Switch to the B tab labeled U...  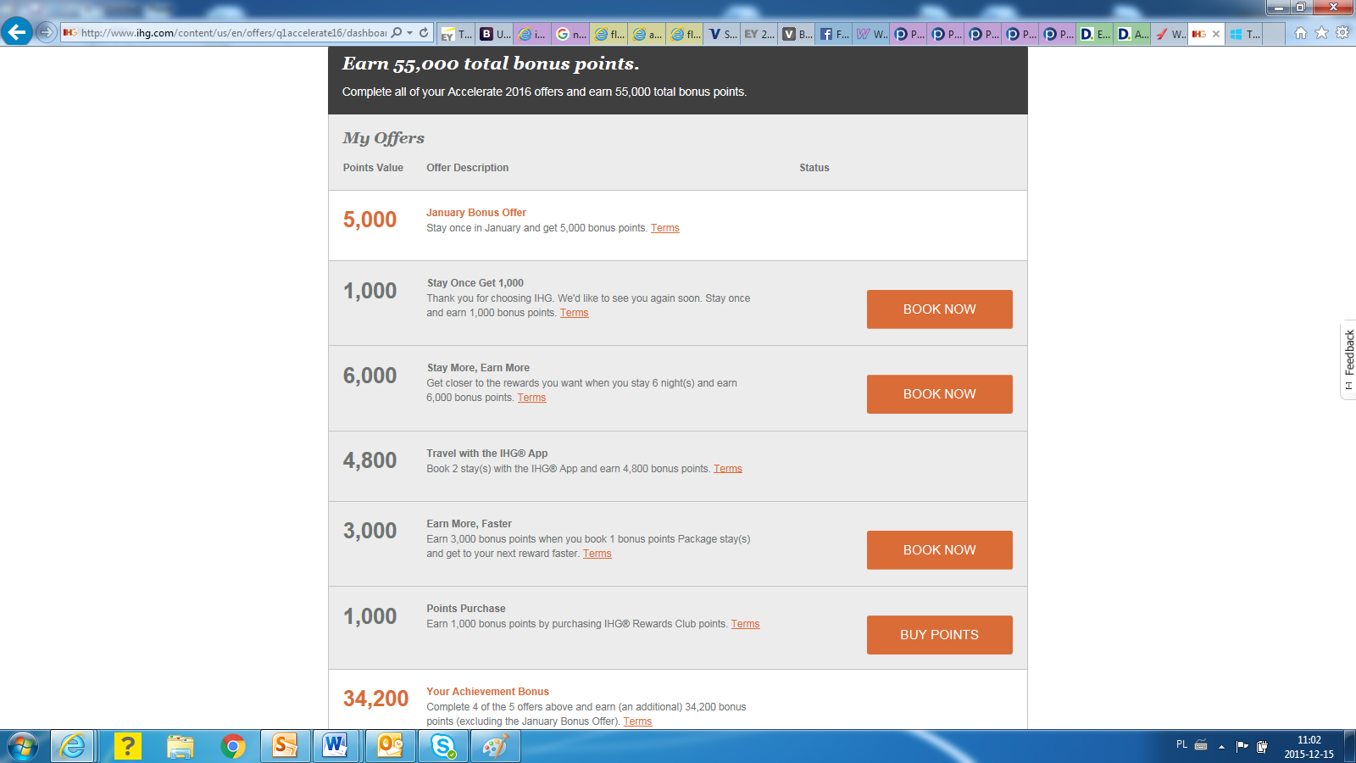tap(495, 34)
